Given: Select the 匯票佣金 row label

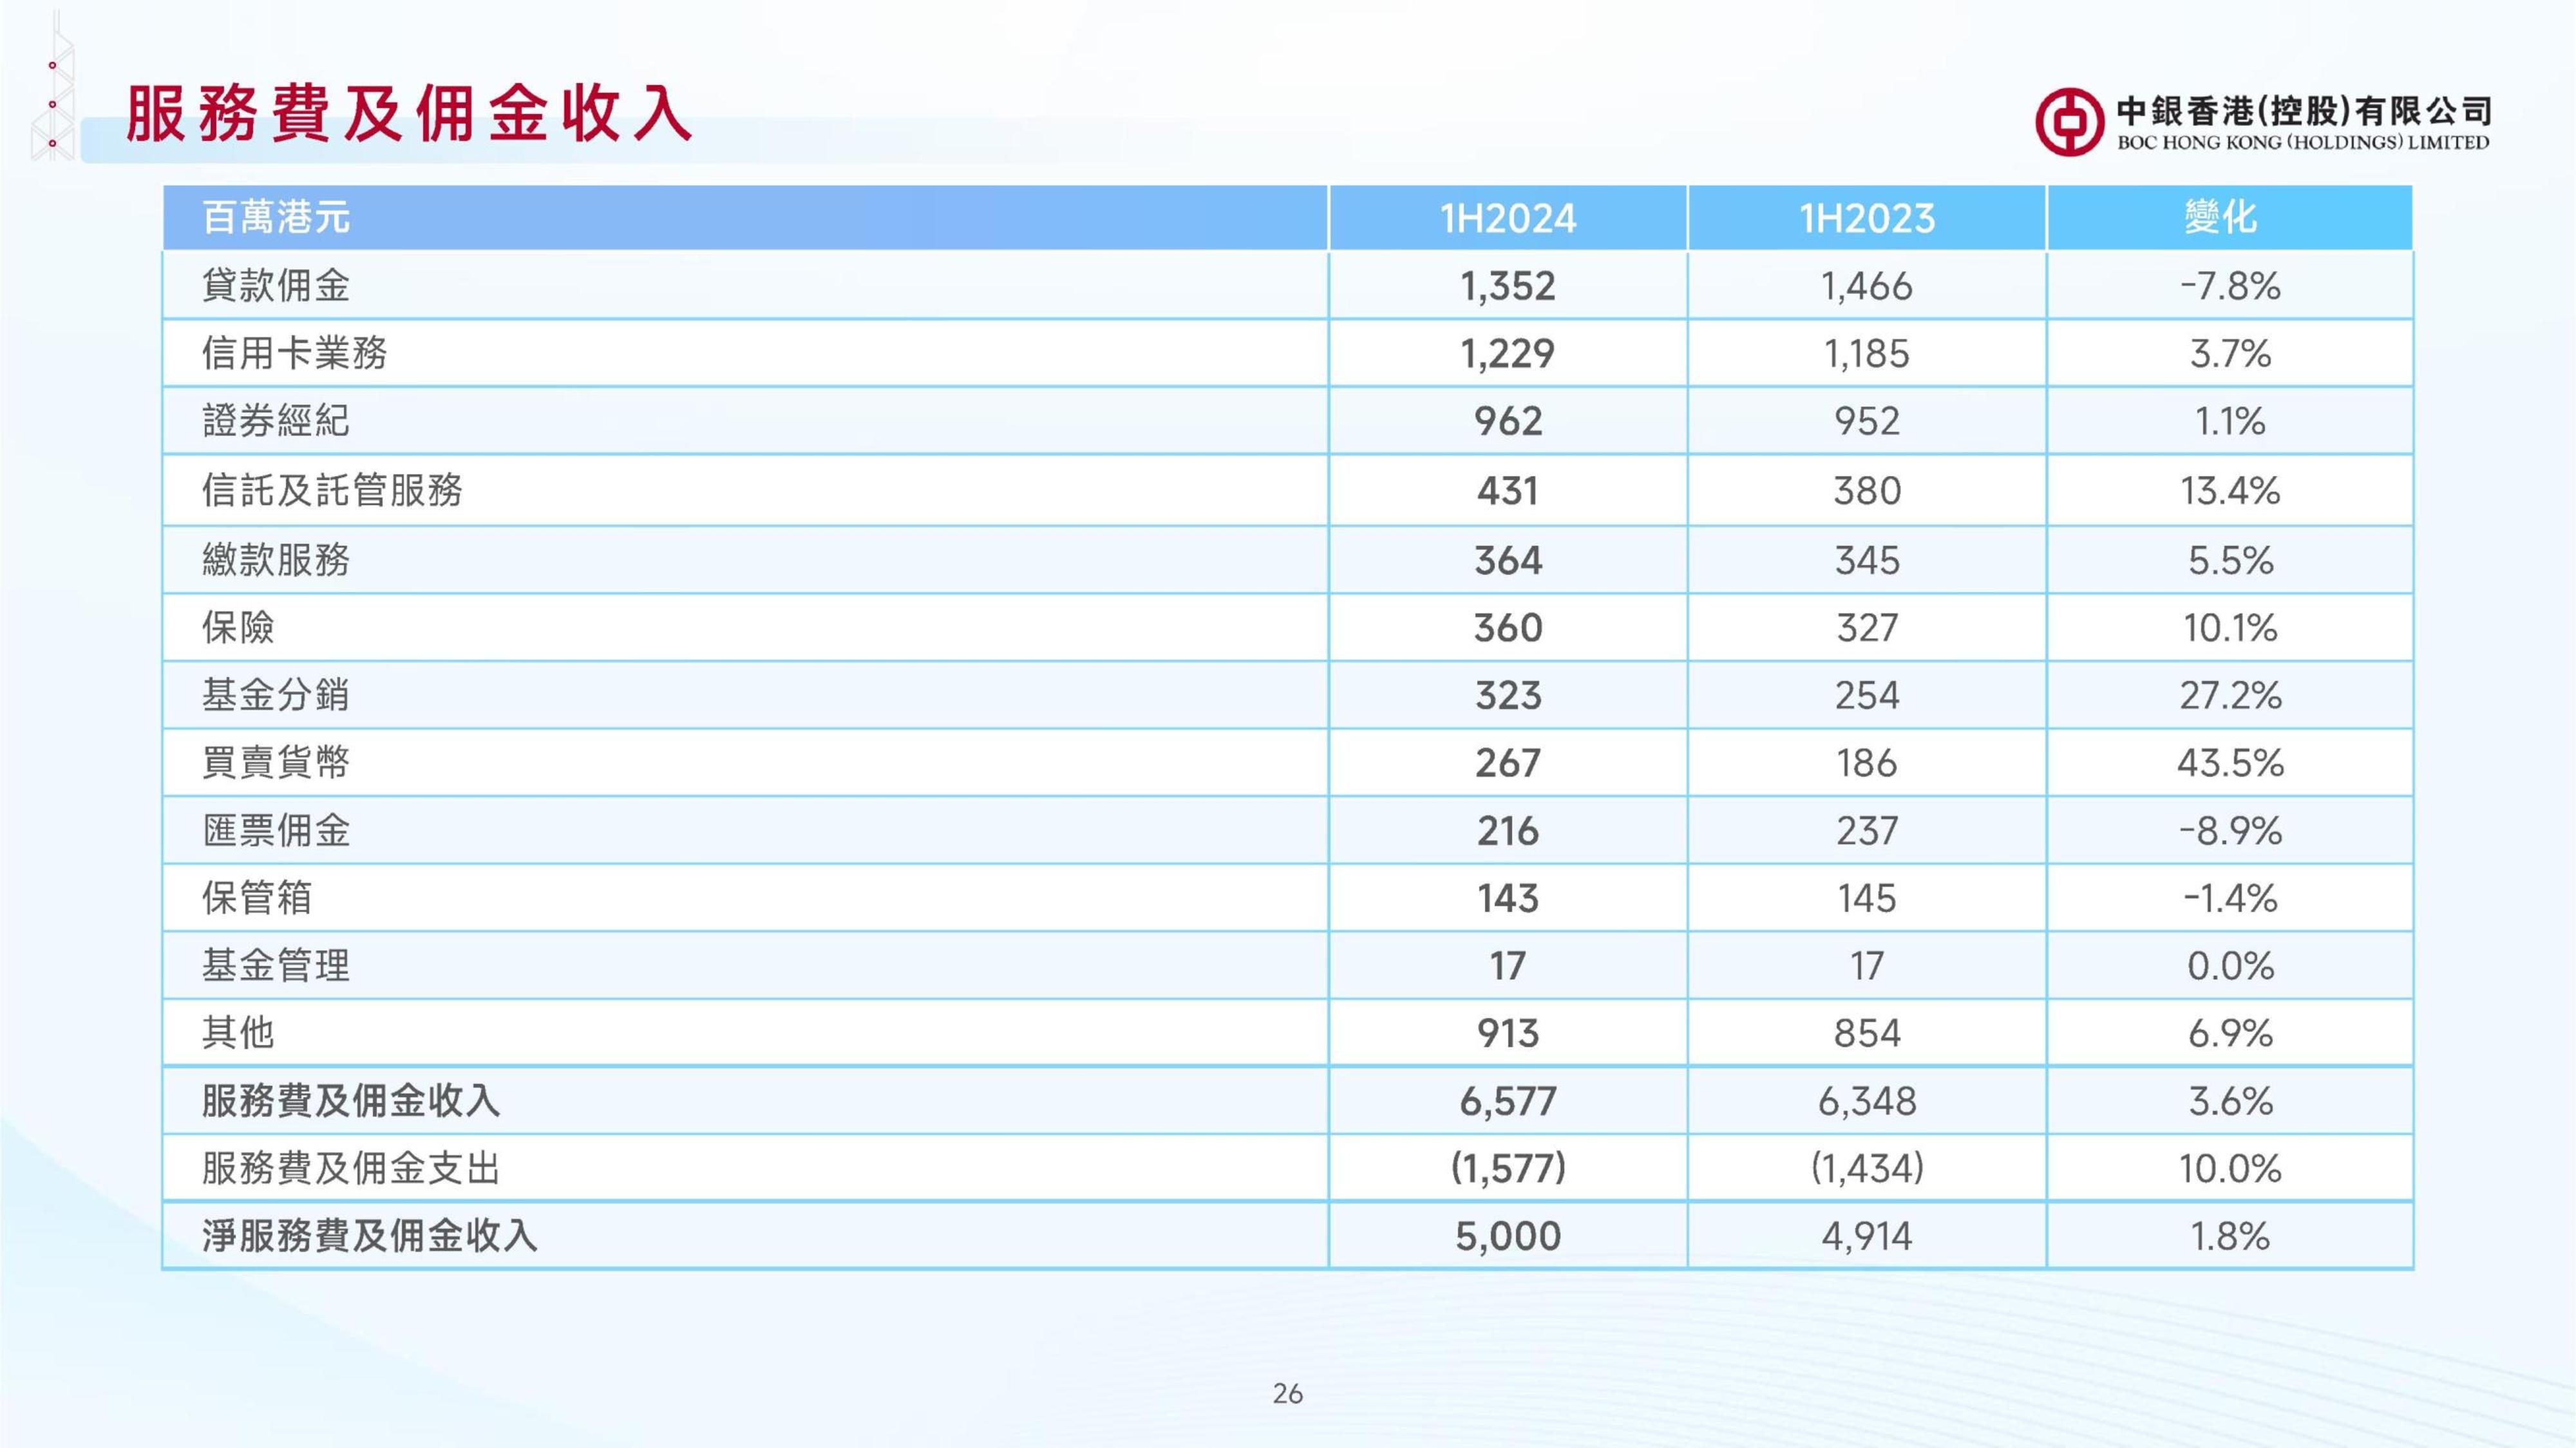Looking at the screenshot, I should coord(276,830).
